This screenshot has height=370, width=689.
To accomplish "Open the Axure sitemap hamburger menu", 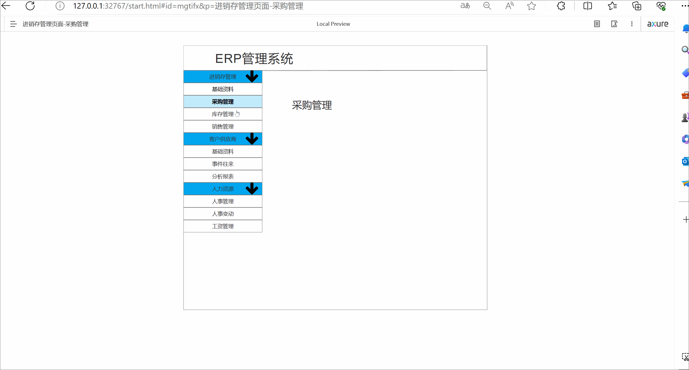I will click(13, 24).
